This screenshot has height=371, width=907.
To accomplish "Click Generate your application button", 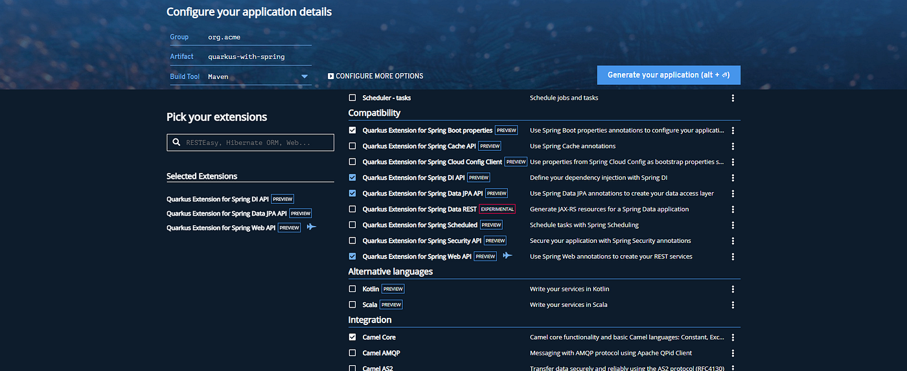I will pos(669,75).
